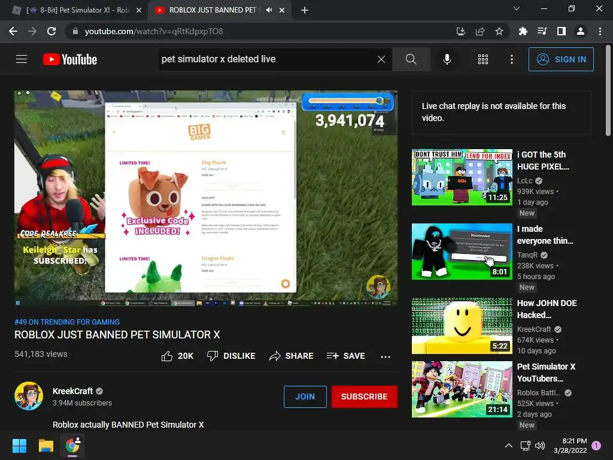The width and height of the screenshot is (613, 460).
Task: Reload the YouTube page
Action: (51, 31)
